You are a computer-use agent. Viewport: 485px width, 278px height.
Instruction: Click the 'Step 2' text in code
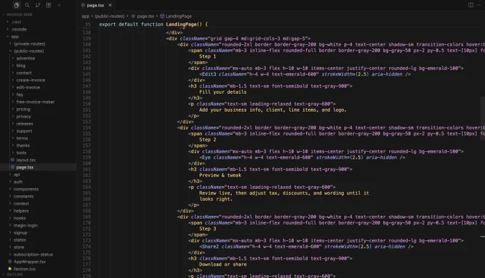point(208,140)
